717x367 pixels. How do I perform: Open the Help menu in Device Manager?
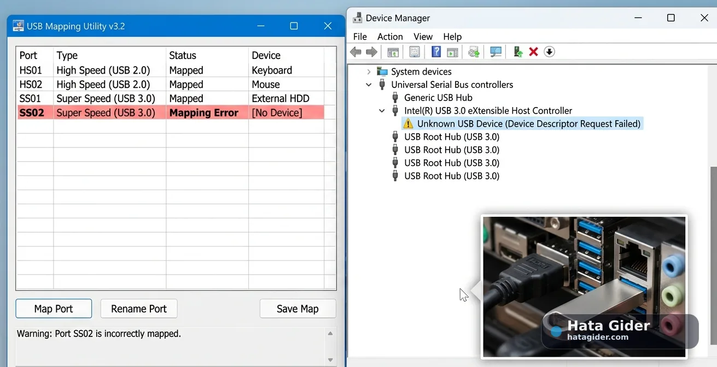point(452,37)
